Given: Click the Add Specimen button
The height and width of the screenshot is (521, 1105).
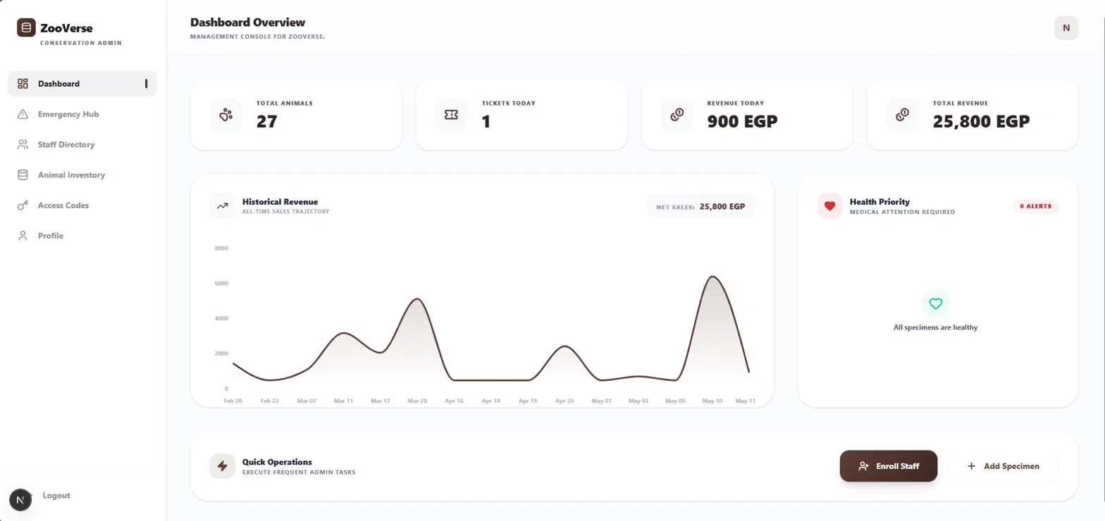Looking at the screenshot, I should [1003, 466].
